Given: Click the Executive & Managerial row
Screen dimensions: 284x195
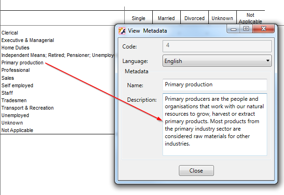Looking at the screenshot, I should pyautogui.click(x=28, y=41).
